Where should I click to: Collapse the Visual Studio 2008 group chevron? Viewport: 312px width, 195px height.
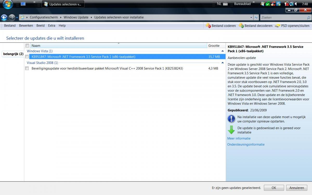coord(223,63)
